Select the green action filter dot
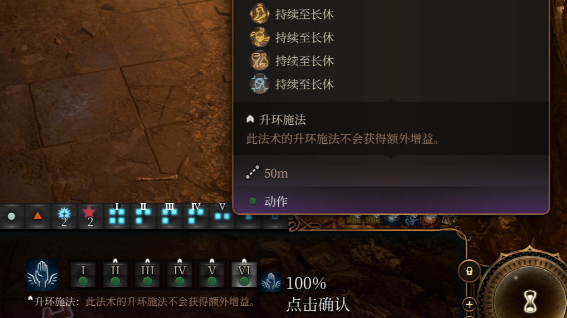567x318 pixels. pos(12,216)
